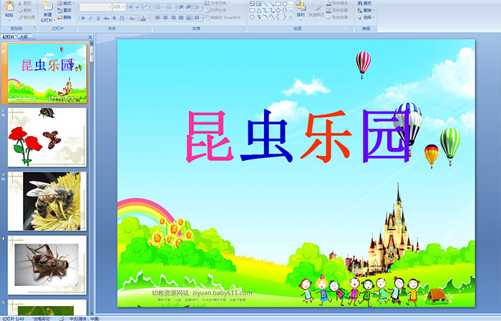Open the line spacing dropdown
The width and height of the screenshot is (501, 321).
[198, 6]
